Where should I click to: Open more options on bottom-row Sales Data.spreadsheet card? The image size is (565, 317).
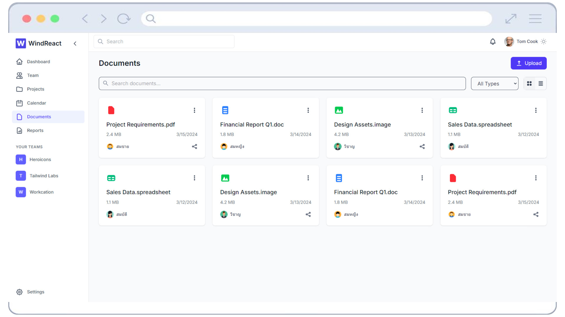(194, 178)
